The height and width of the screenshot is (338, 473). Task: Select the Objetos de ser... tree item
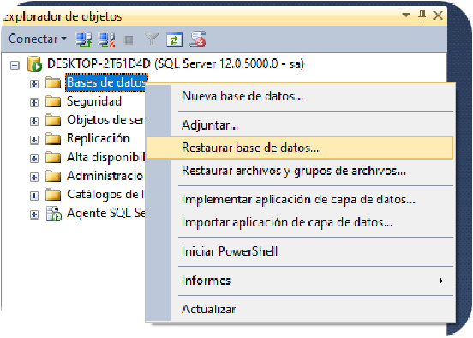click(x=105, y=120)
